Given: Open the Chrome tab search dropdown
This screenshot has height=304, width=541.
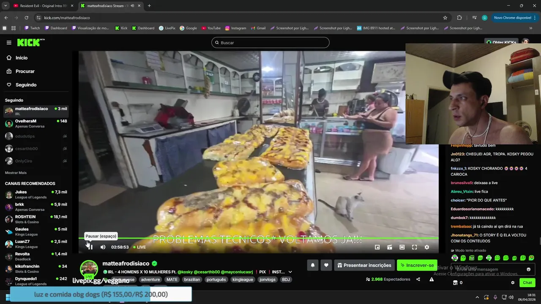Looking at the screenshot, I should coord(5,6).
